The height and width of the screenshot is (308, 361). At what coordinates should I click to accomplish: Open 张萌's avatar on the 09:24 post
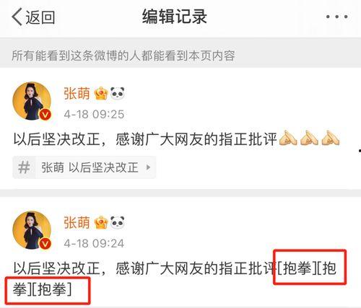32,230
